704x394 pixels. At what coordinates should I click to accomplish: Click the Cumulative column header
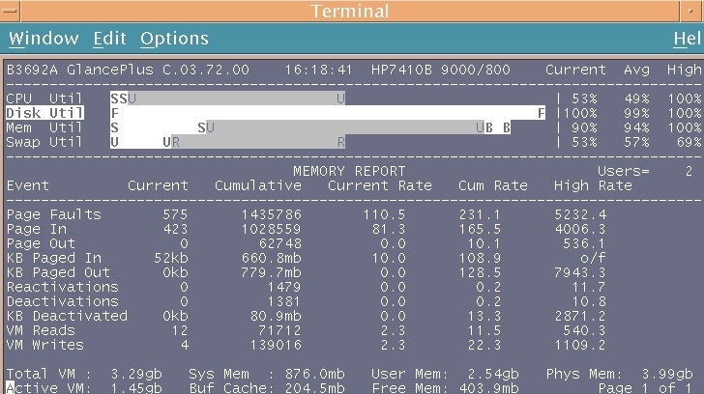[x=258, y=185]
